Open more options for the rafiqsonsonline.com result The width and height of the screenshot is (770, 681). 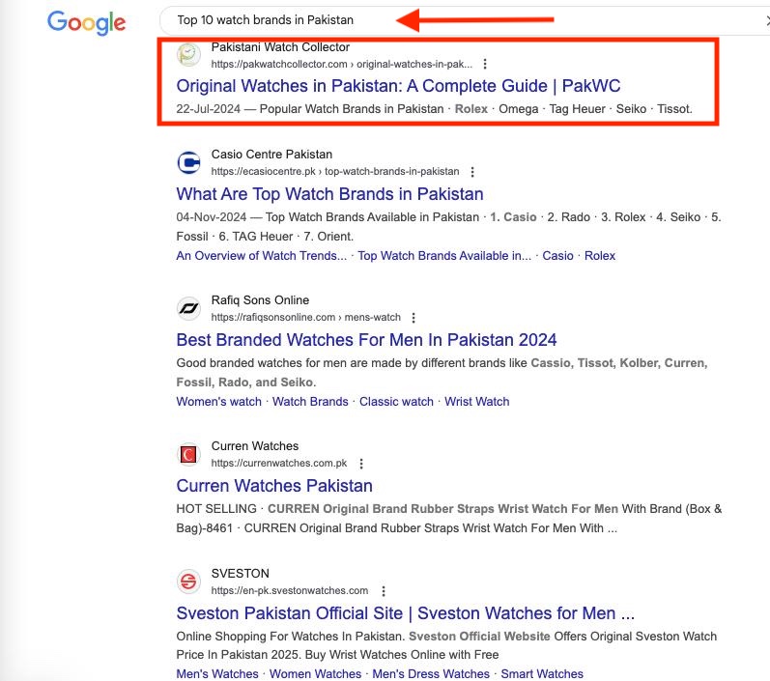[414, 318]
